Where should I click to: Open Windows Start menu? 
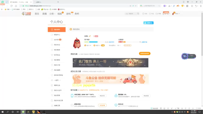coord(3,112)
